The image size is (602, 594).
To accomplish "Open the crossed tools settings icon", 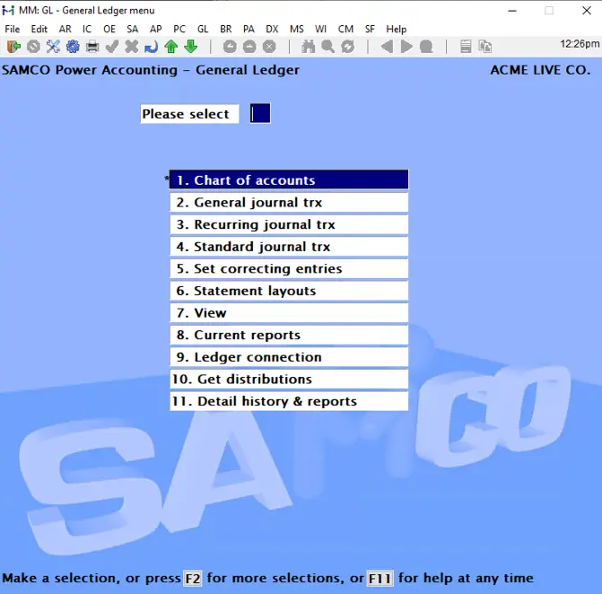I will [53, 47].
